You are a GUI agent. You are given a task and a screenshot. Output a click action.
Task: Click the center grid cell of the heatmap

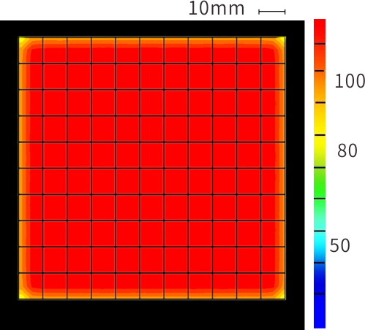tap(152, 155)
